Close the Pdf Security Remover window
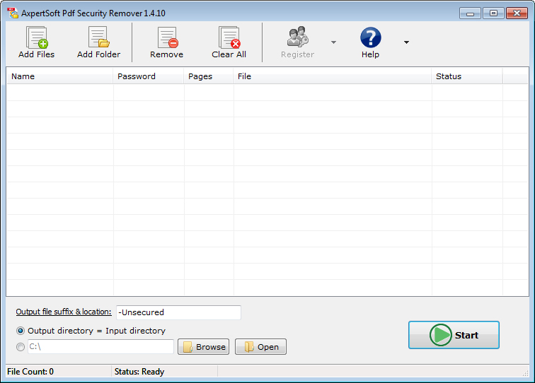Viewport: 535px width, 383px height. tap(517, 13)
